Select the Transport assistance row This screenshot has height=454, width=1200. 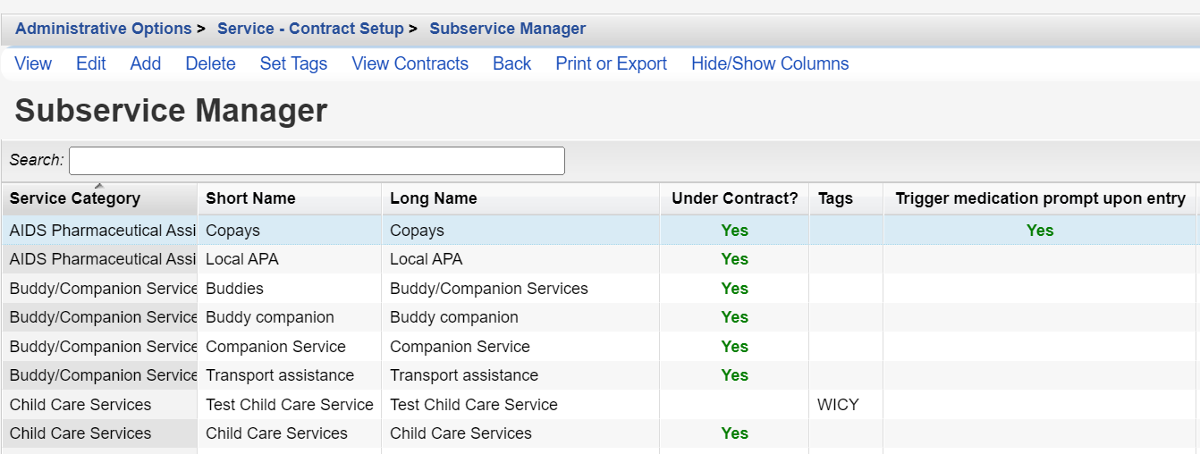599,375
